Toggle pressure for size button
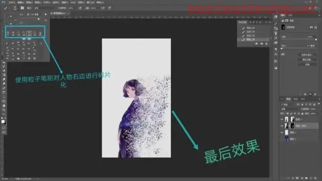This screenshot has height=181, width=322. (110, 8)
